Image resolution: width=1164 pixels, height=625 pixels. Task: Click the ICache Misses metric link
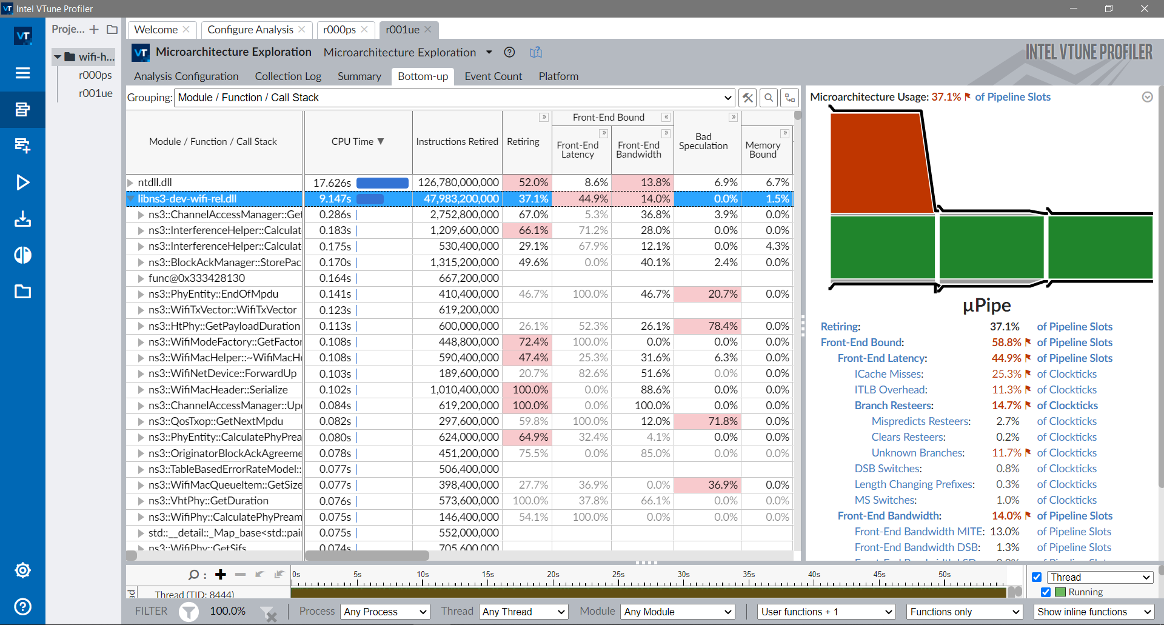click(x=889, y=374)
